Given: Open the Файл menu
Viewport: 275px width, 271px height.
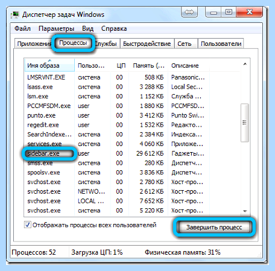Looking at the screenshot, I should click(x=22, y=28).
